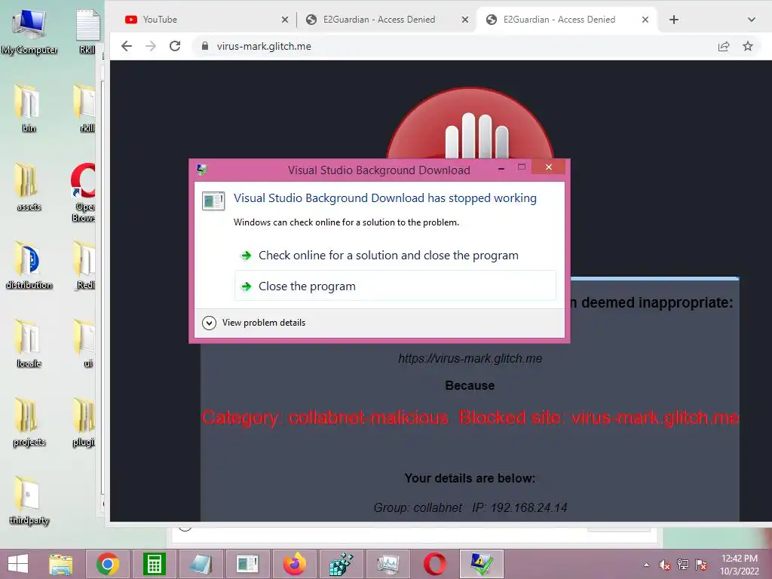This screenshot has width=772, height=579.
Task: Click the Category: collabnet-malicious red text
Action: tap(325, 418)
